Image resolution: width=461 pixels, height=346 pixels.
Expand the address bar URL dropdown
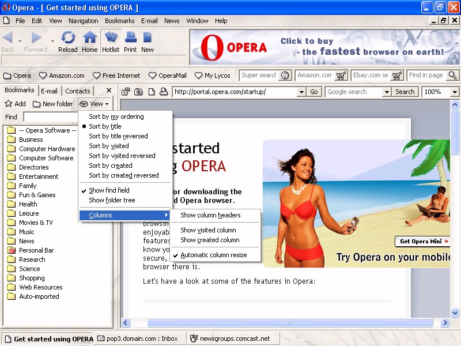pos(301,92)
